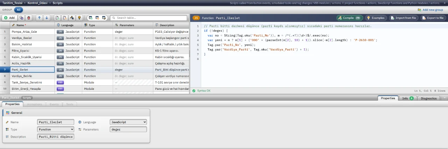Viewport: 448px width, 149px height.
Task: Select the Pompa_Ariza_Esle row
Action: coord(94,32)
